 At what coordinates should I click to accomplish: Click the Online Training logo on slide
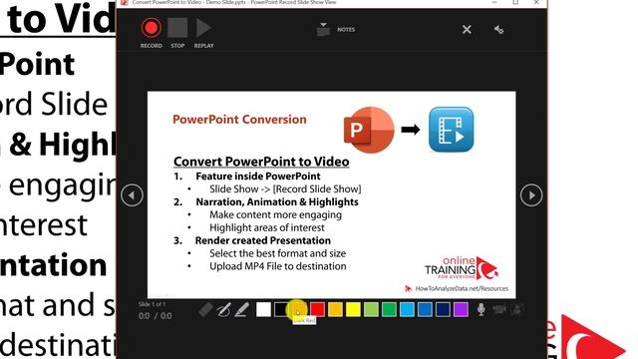coord(462,268)
